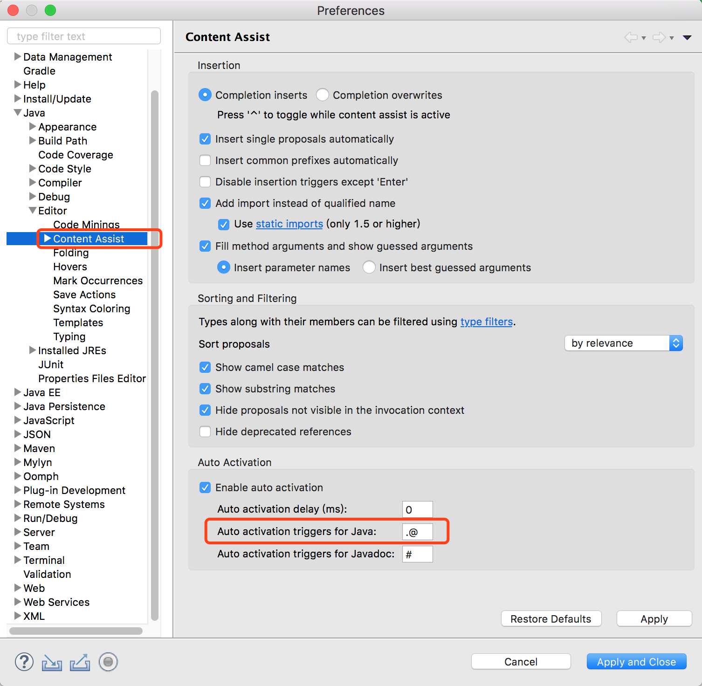
Task: Select Templates preference page
Action: click(x=78, y=322)
